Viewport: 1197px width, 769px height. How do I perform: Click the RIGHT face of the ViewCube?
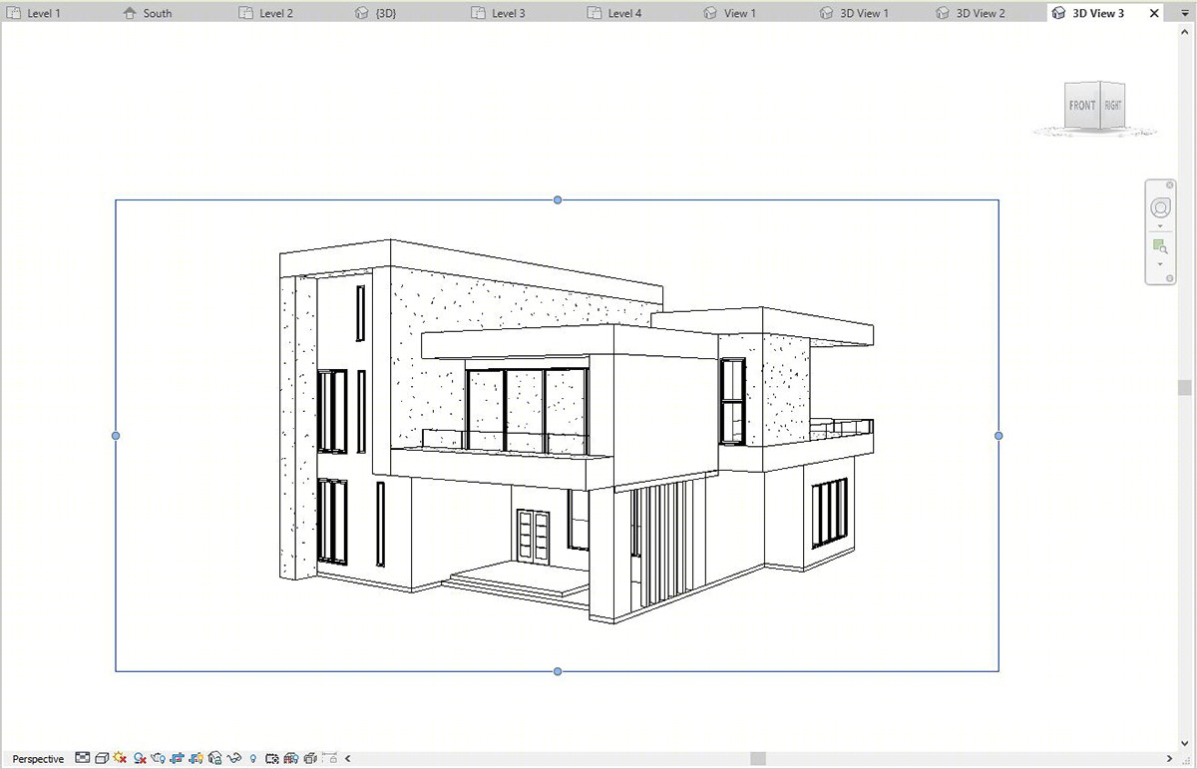coord(1112,105)
